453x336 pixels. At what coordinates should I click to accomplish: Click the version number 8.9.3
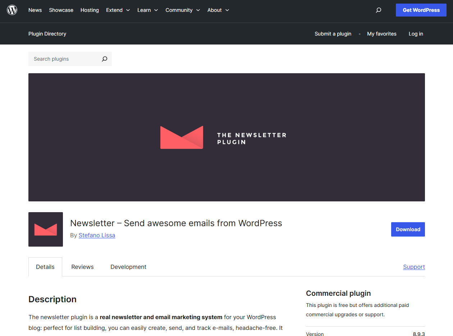click(x=419, y=334)
